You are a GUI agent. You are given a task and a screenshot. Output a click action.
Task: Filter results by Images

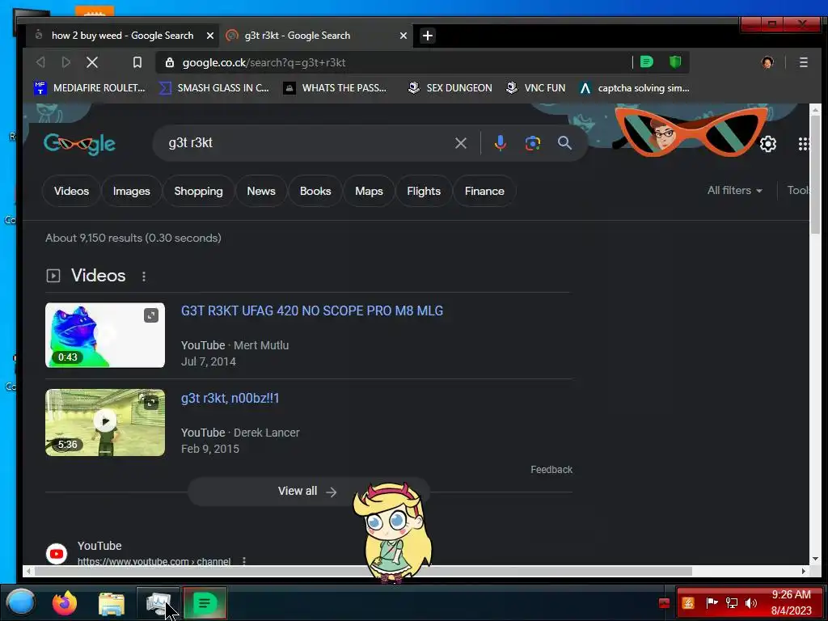(x=132, y=191)
